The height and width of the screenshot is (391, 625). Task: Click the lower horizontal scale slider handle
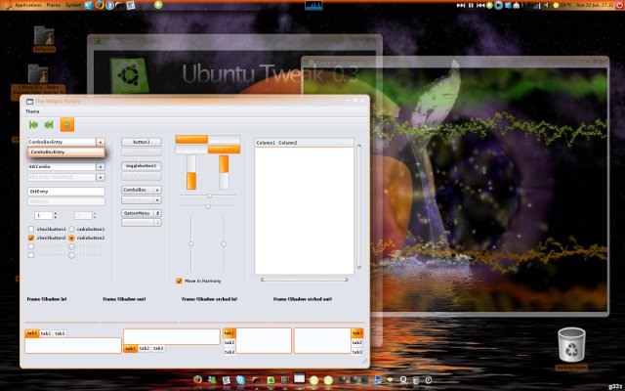click(208, 206)
